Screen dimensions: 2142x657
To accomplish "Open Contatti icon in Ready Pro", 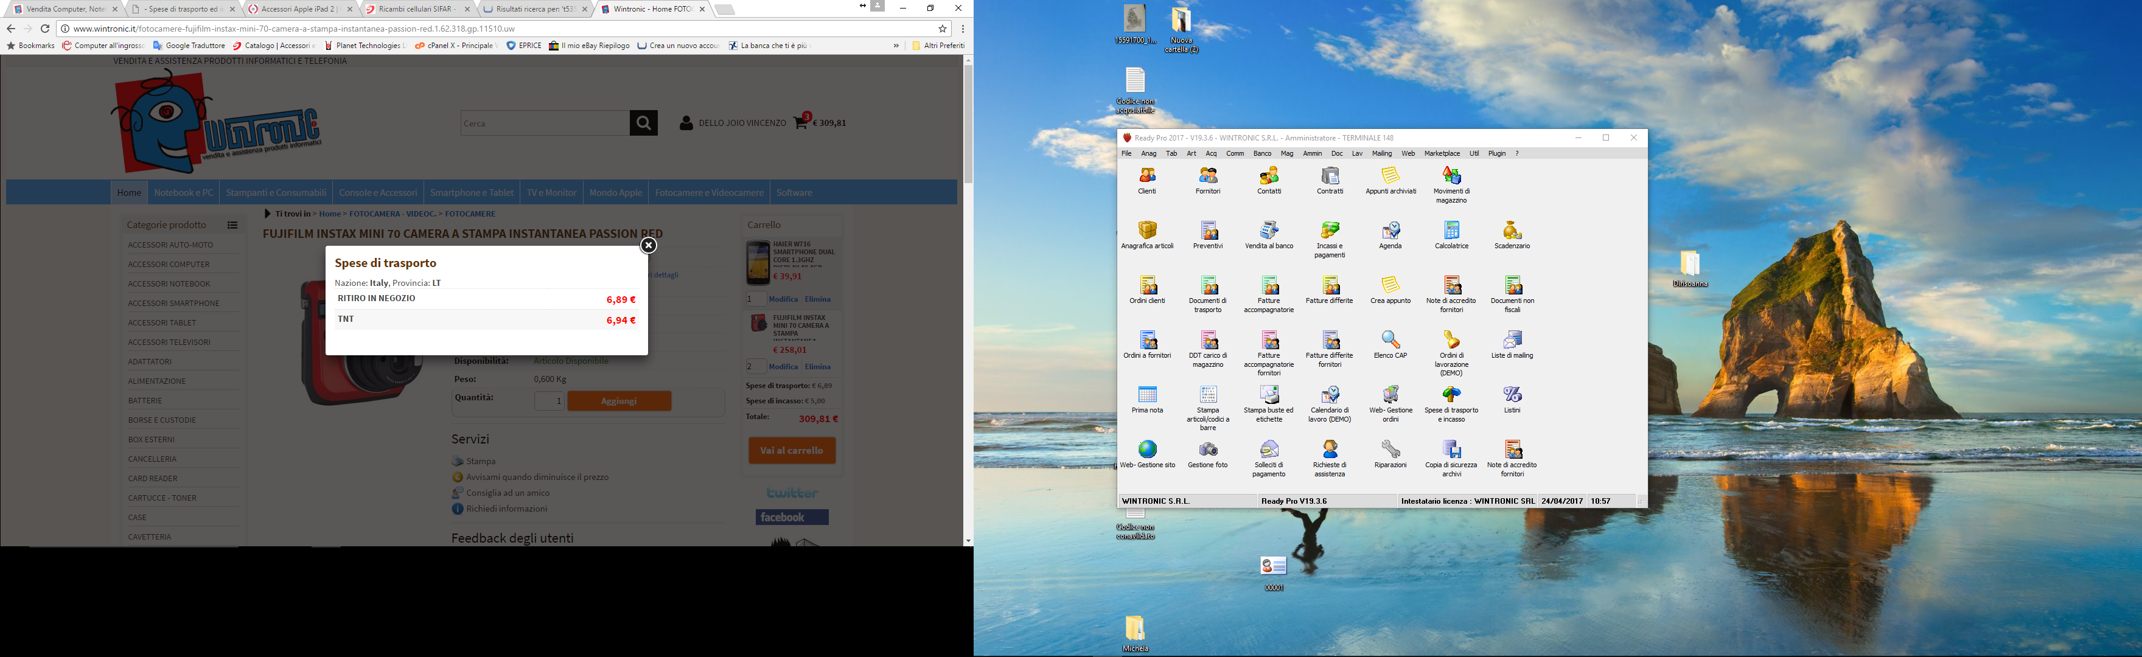I will pyautogui.click(x=1269, y=175).
